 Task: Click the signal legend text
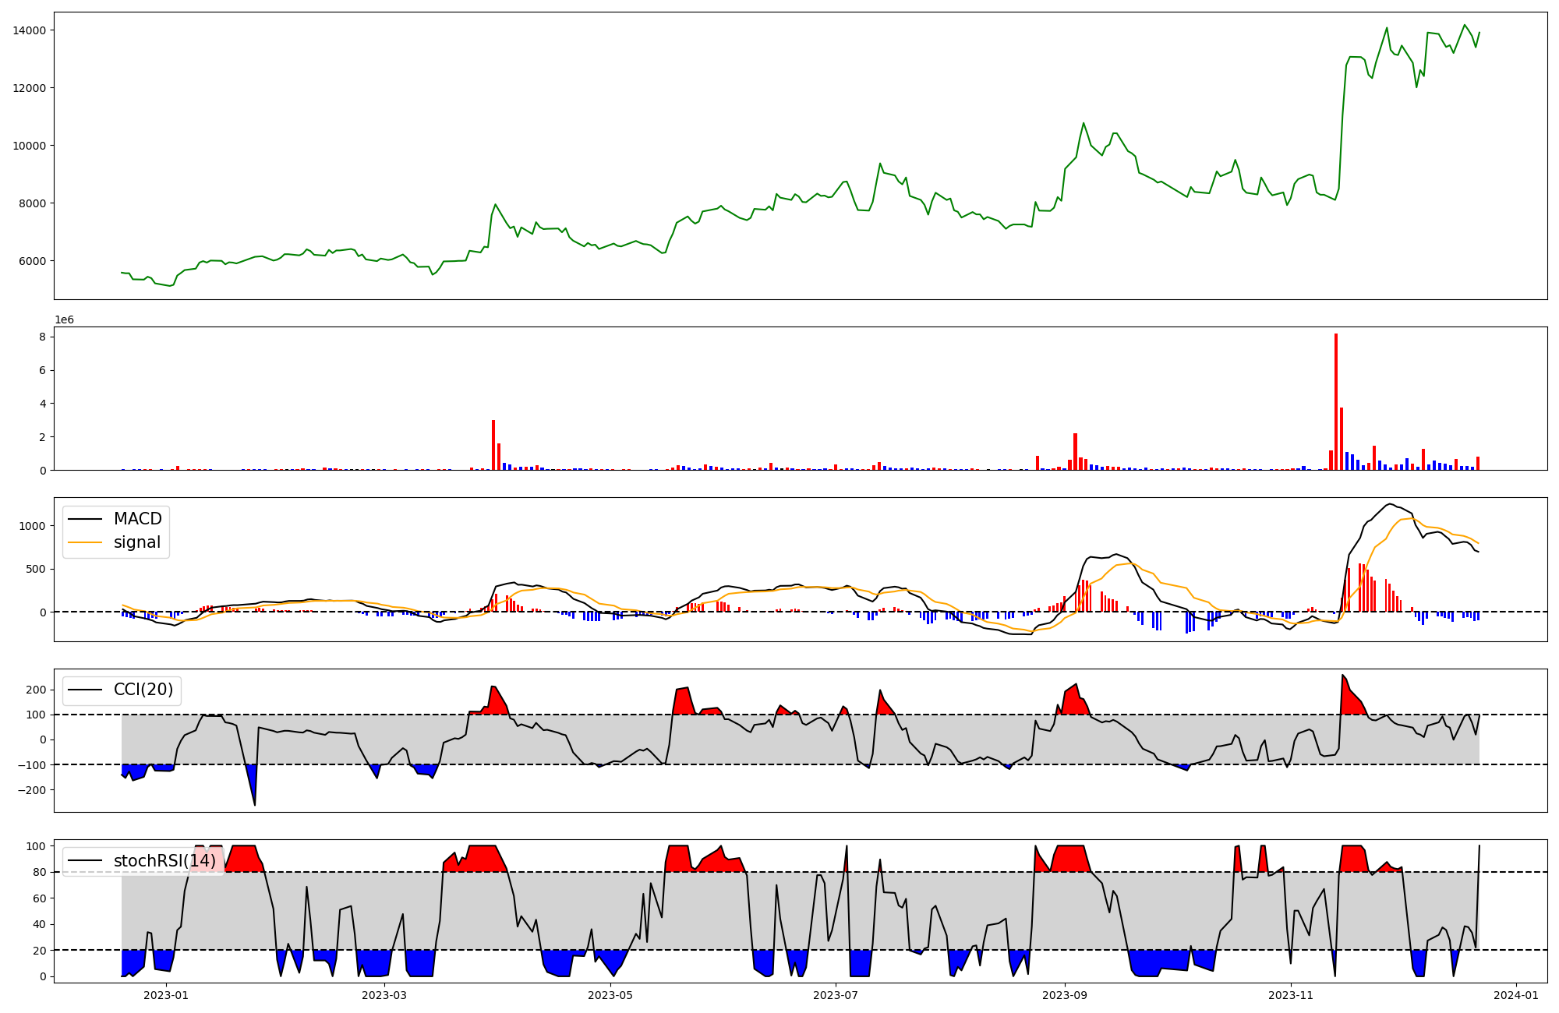[137, 542]
